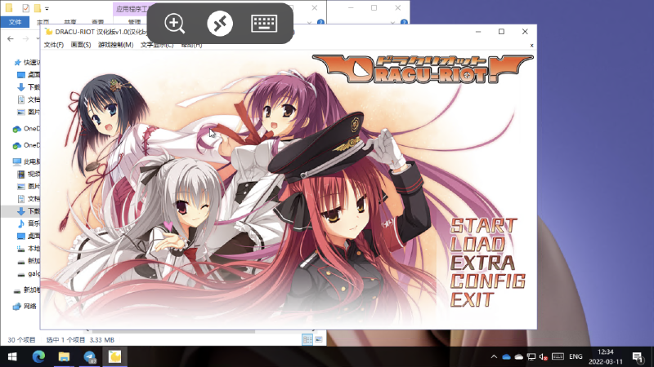Click the 网络 item in navigation pane
The height and width of the screenshot is (367, 654).
[30, 307]
